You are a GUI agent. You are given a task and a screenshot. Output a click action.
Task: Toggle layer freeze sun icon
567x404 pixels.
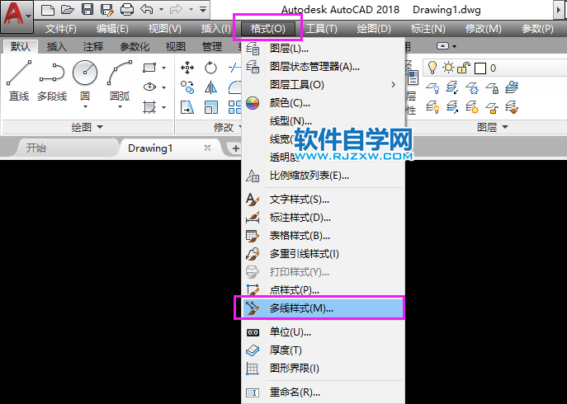(x=447, y=68)
